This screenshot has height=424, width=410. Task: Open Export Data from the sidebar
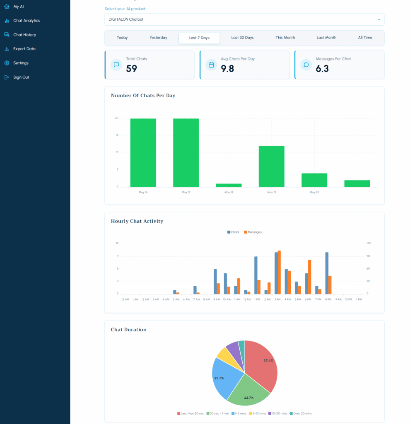click(x=24, y=49)
